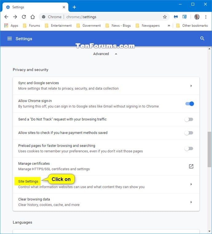Enable Preload pages toggle
This screenshot has width=212, height=234.
click(x=189, y=149)
